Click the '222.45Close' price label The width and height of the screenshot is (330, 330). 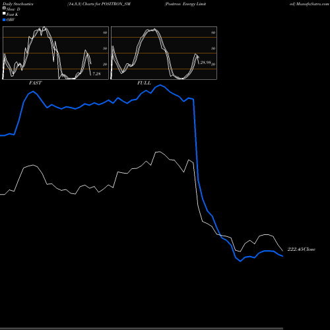pos(302,249)
